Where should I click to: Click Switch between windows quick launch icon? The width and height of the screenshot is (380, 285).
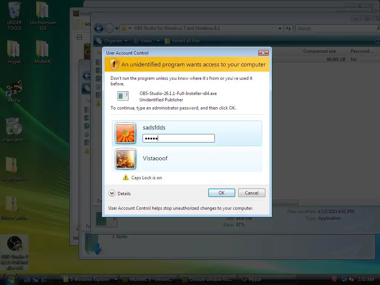(36, 279)
